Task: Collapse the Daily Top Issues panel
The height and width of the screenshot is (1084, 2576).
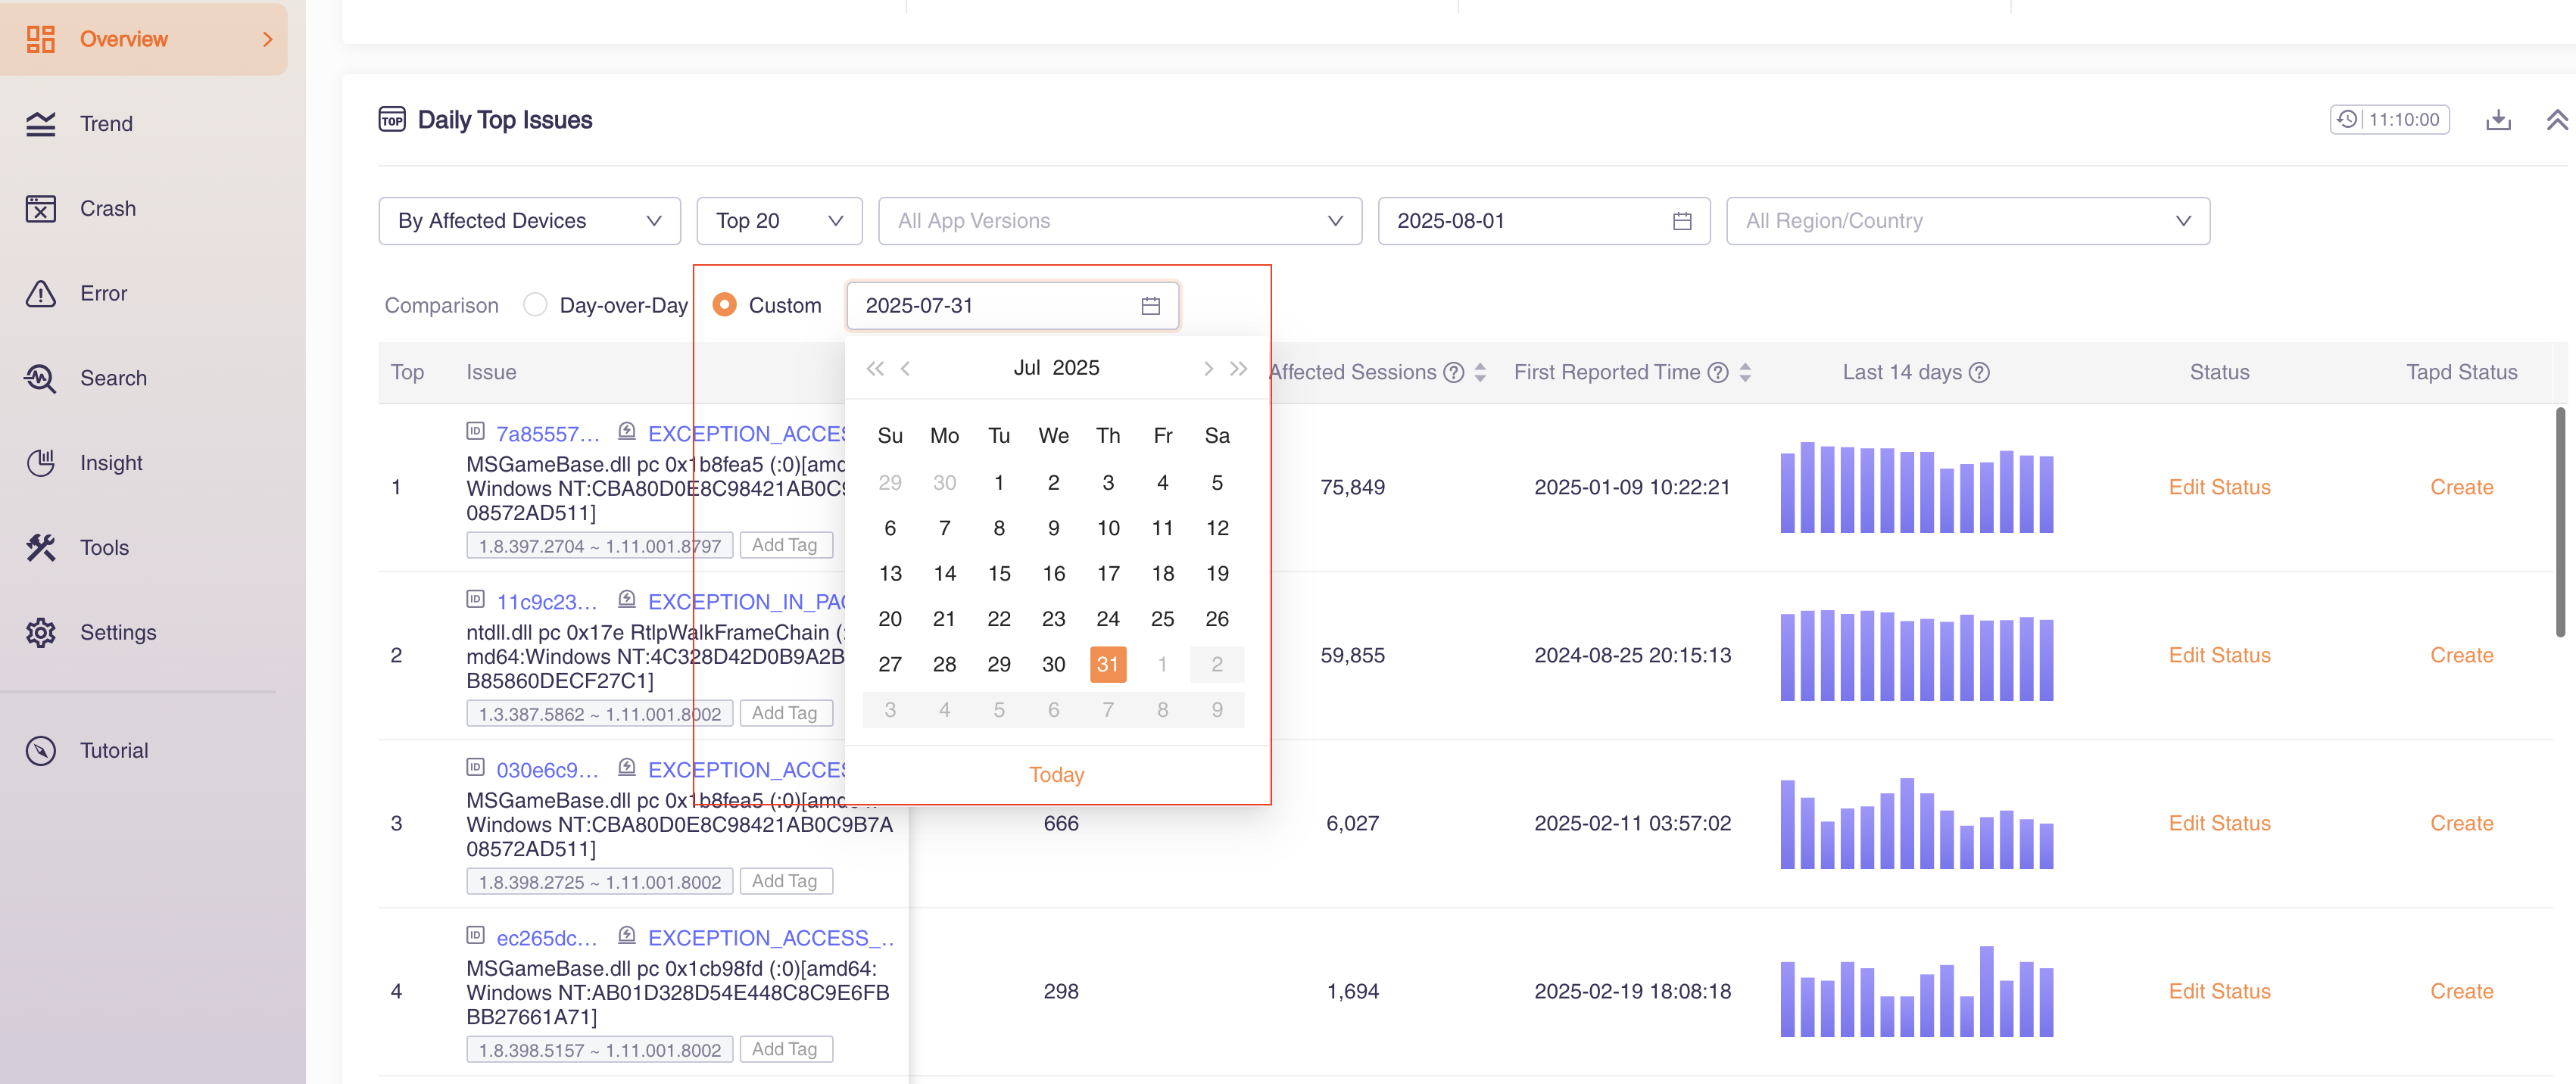Action: click(2556, 120)
